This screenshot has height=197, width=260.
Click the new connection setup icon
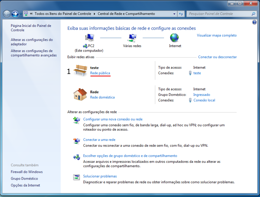tap(77, 120)
